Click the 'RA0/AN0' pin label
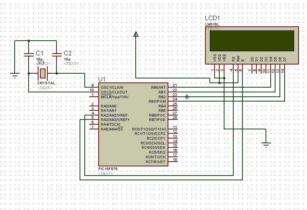 pyautogui.click(x=109, y=106)
